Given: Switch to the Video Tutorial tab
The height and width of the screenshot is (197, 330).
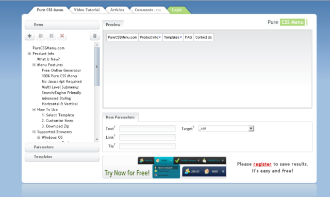Looking at the screenshot, I should (x=87, y=10).
